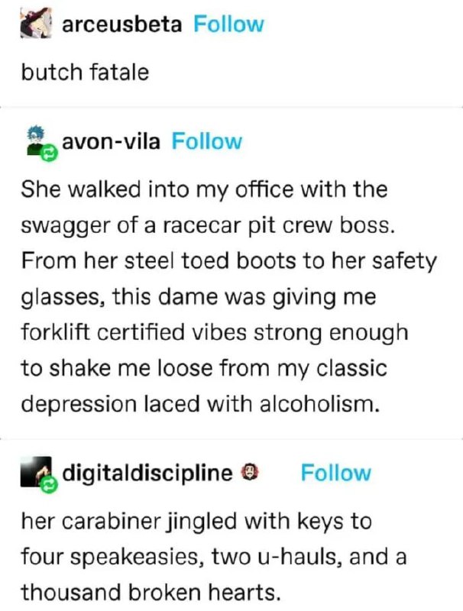This screenshot has height=611, width=463.
Task: Click digitaldiscipline's dark avatar picture
Action: (x=36, y=471)
